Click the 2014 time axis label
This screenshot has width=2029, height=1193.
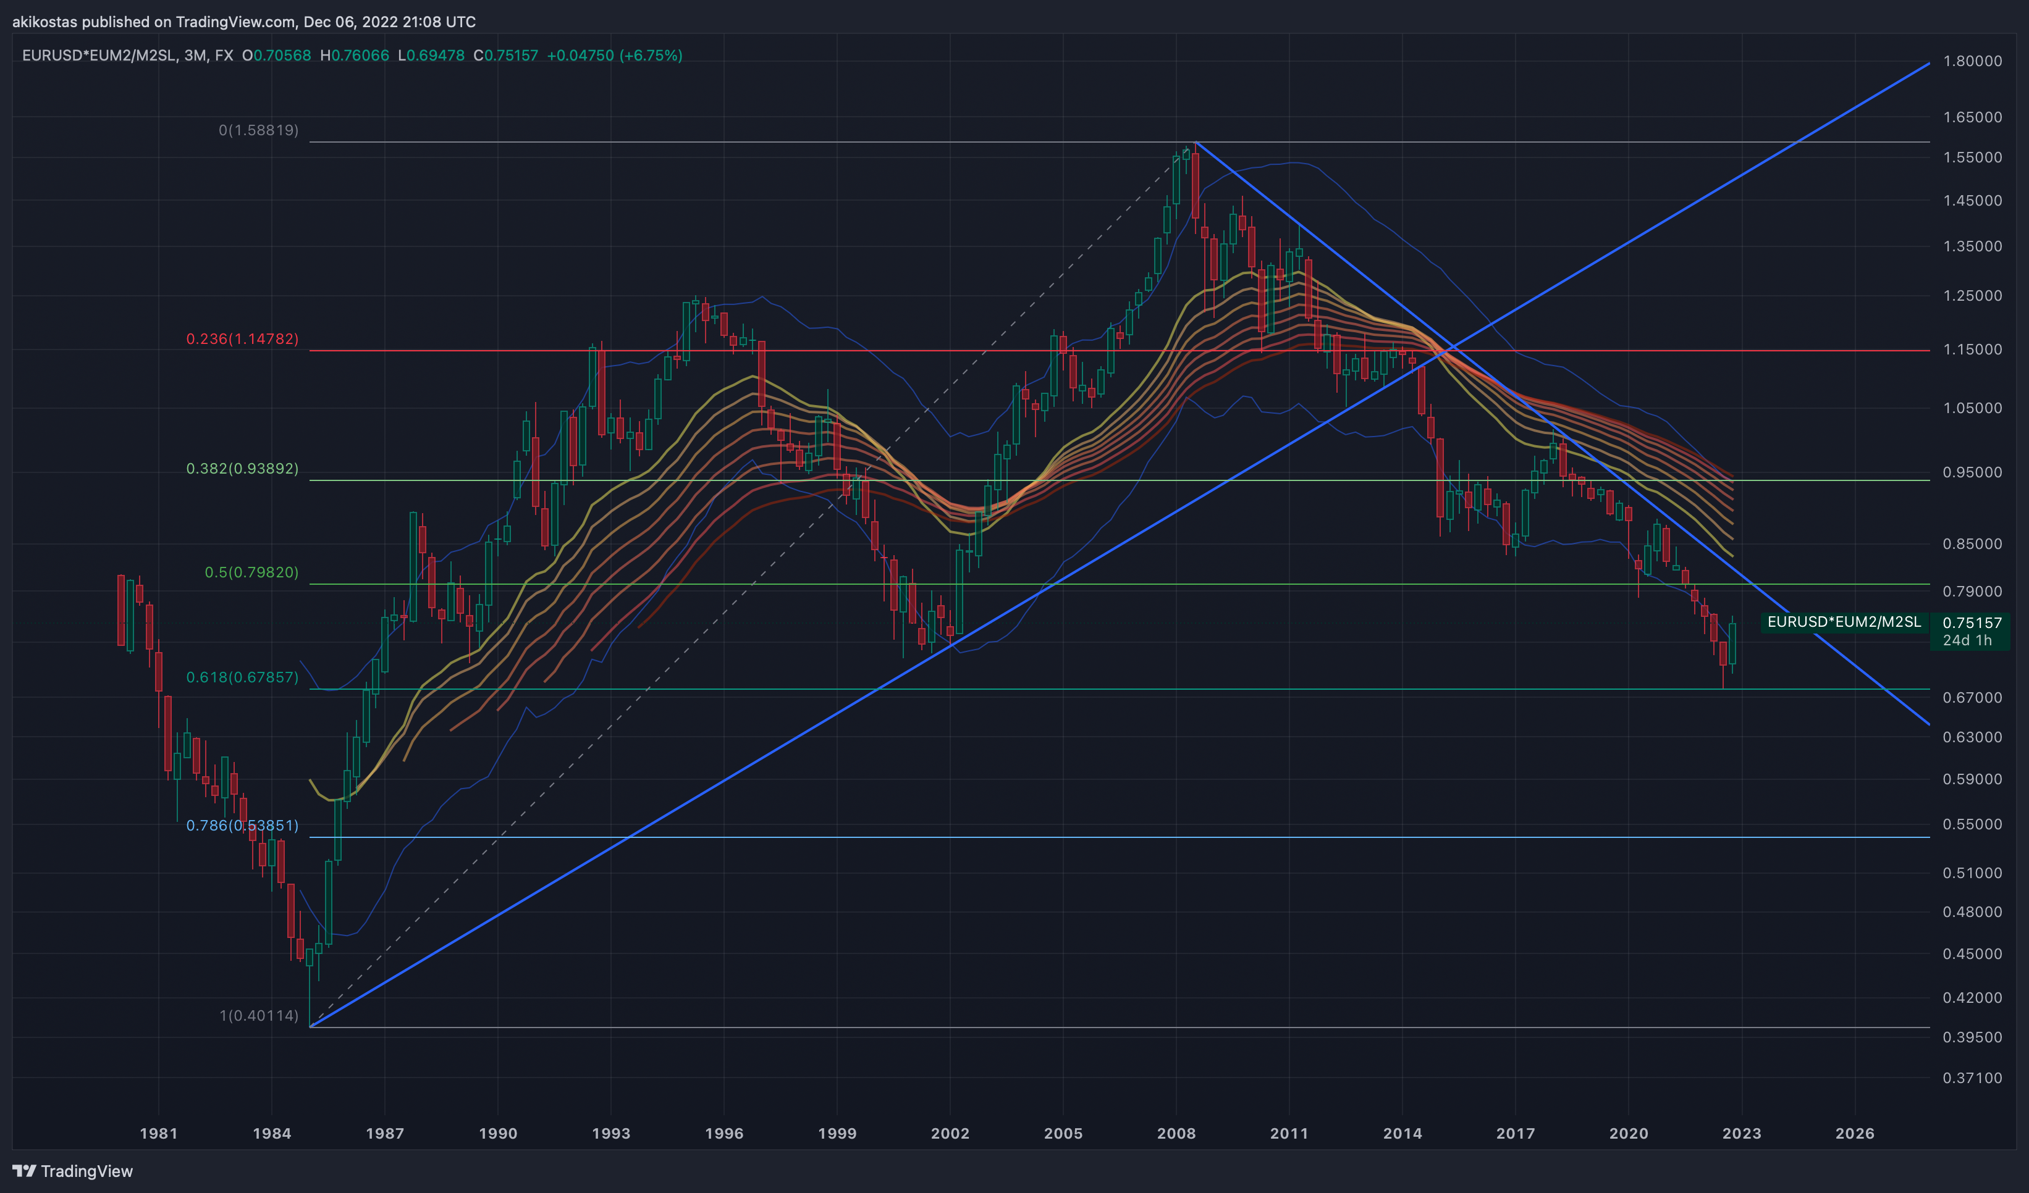tap(1403, 1134)
